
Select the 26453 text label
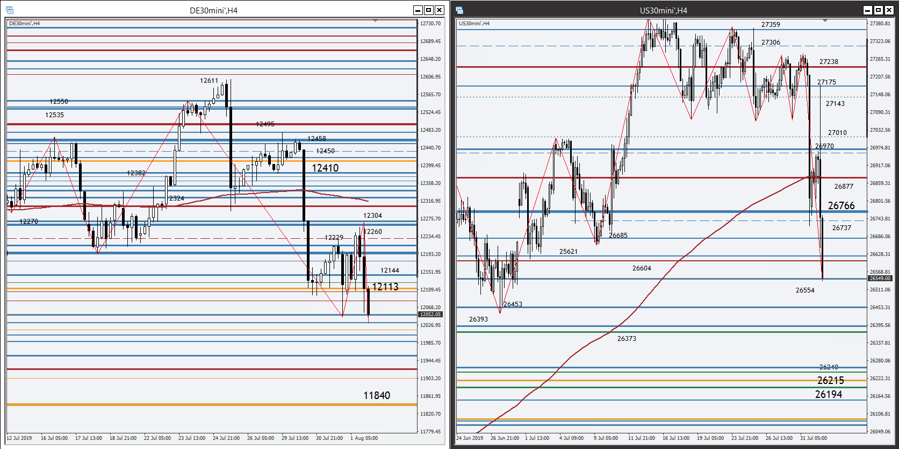pos(513,304)
